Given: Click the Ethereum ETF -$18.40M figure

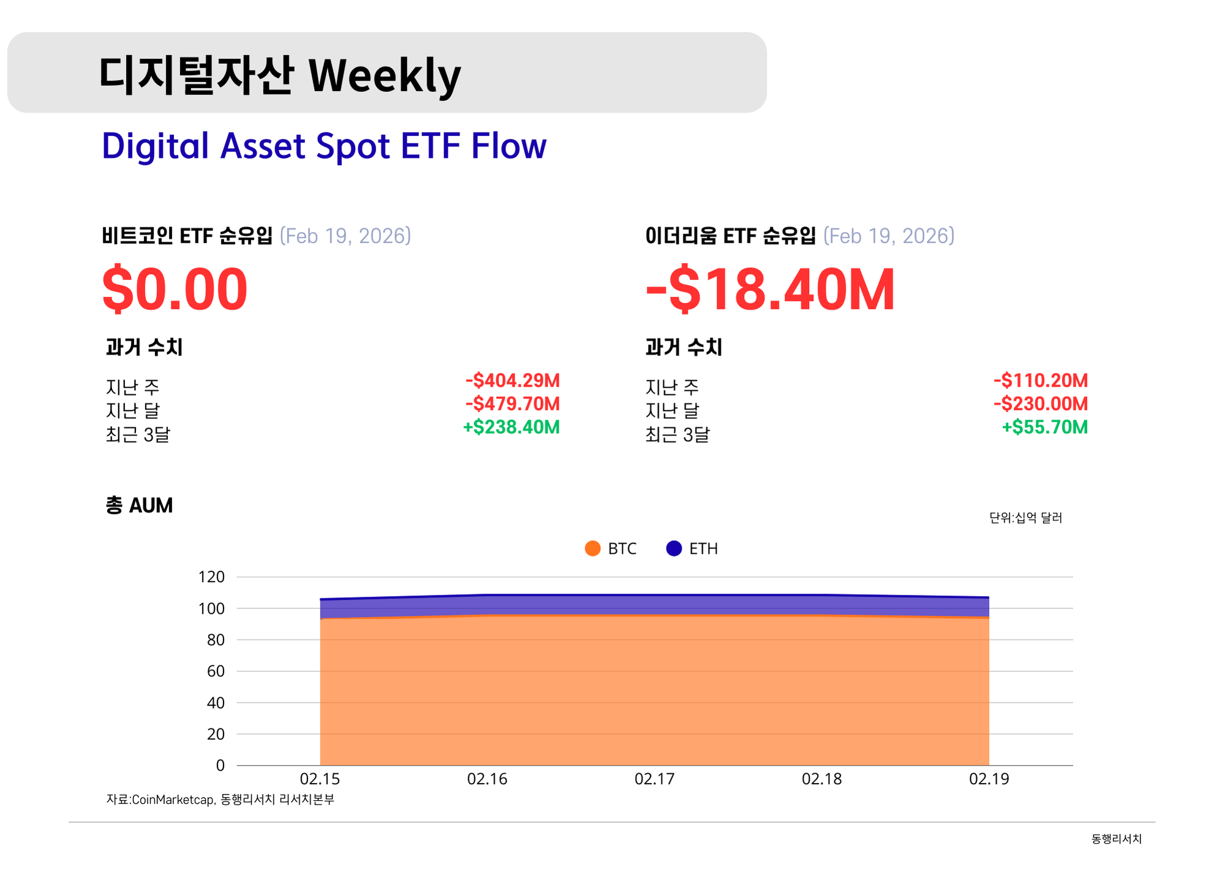Looking at the screenshot, I should (x=770, y=289).
